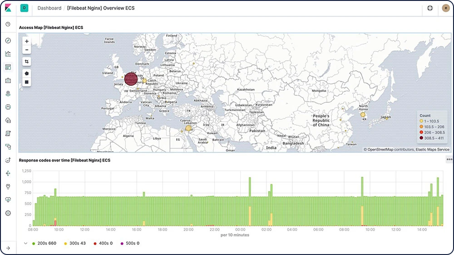Select the draw rectangle filter tool
Viewport: 454px width, 255px height.
(x=27, y=82)
